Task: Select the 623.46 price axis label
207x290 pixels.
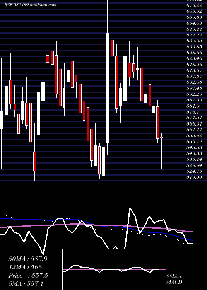Action: pyautogui.click(x=194, y=59)
